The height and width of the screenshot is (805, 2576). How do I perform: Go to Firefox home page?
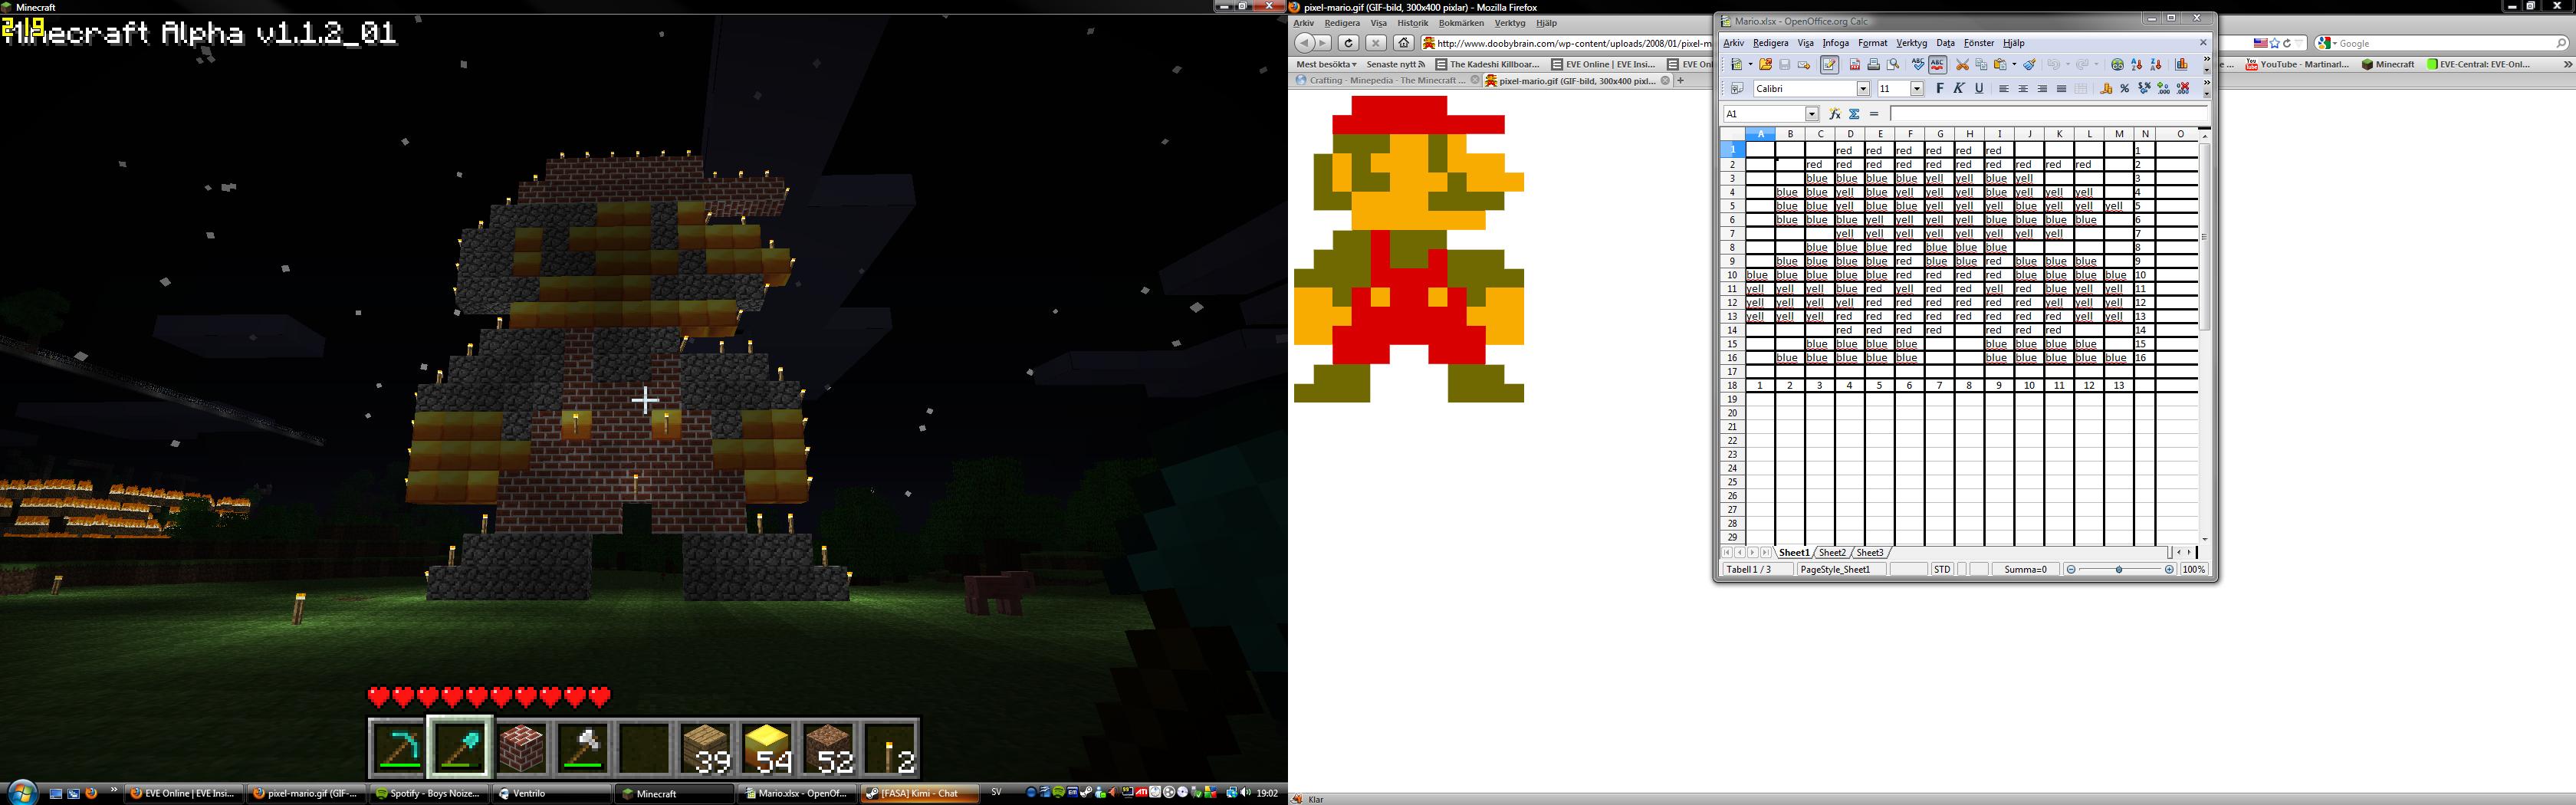click(x=1404, y=43)
